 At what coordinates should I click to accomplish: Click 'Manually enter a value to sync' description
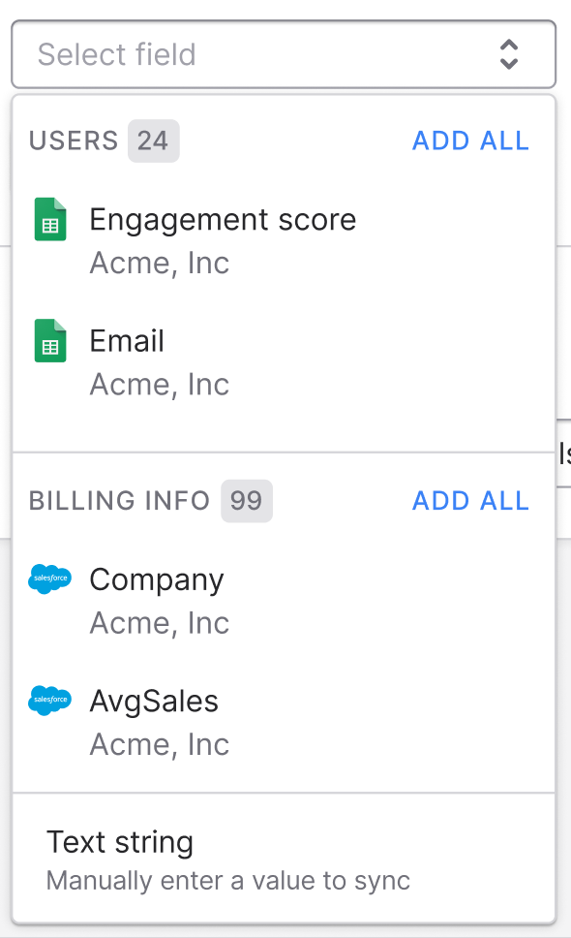click(x=228, y=881)
